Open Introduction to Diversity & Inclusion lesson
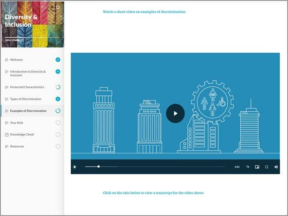This screenshot has width=288, height=216. (x=33, y=73)
